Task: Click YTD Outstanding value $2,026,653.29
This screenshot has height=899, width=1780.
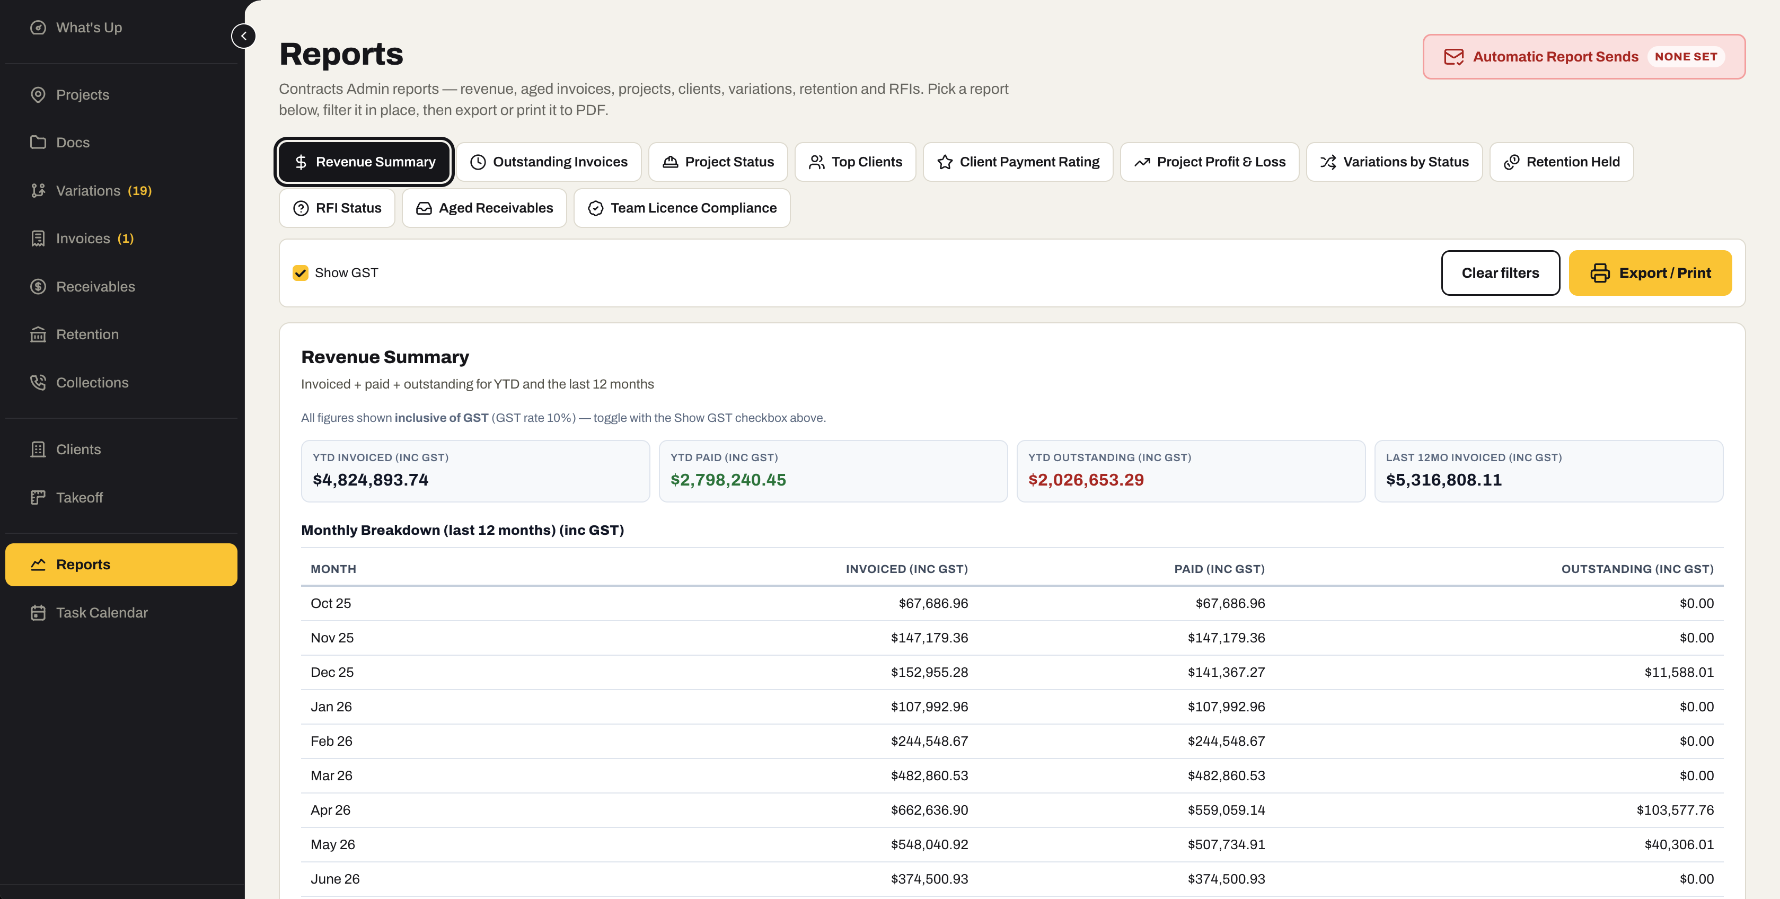Action: click(x=1086, y=480)
